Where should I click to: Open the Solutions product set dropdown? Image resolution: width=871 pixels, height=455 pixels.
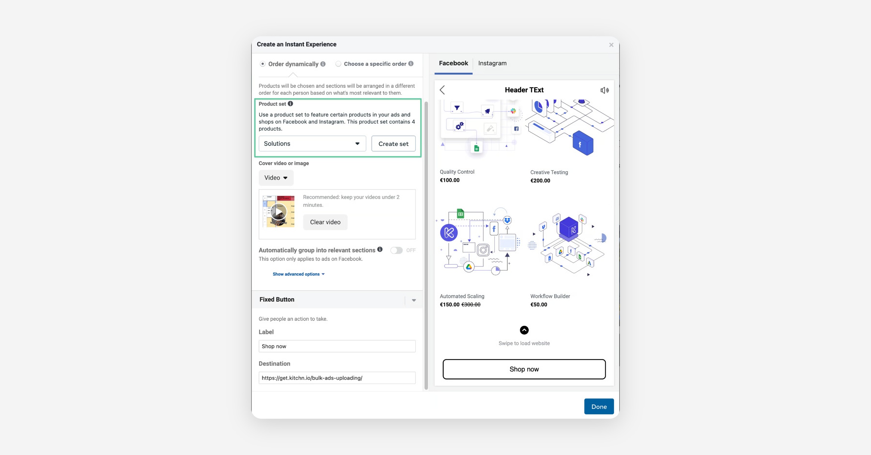point(312,144)
